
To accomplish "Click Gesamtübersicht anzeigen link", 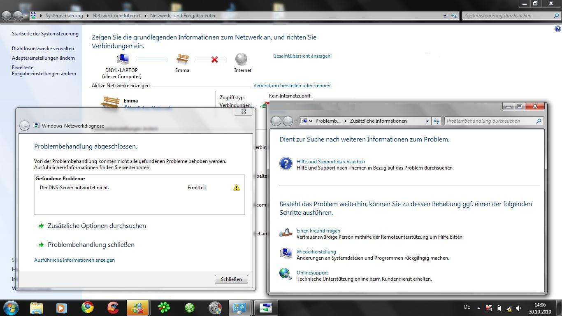I will pos(302,56).
